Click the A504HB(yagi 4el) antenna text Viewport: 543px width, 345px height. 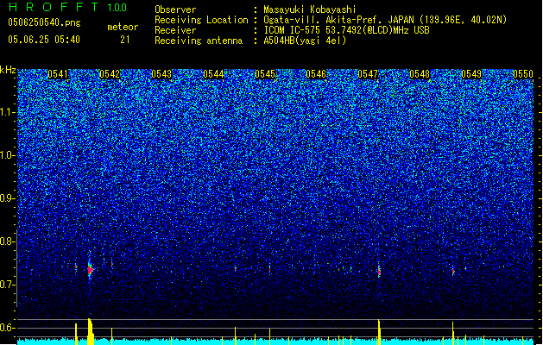pos(305,41)
